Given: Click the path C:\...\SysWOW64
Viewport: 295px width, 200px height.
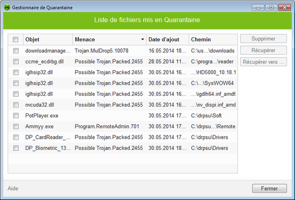Looking at the screenshot, I should (212, 83).
